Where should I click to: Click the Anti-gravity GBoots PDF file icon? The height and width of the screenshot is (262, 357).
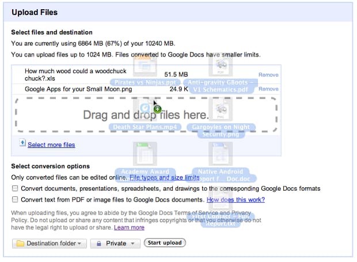coord(221,66)
